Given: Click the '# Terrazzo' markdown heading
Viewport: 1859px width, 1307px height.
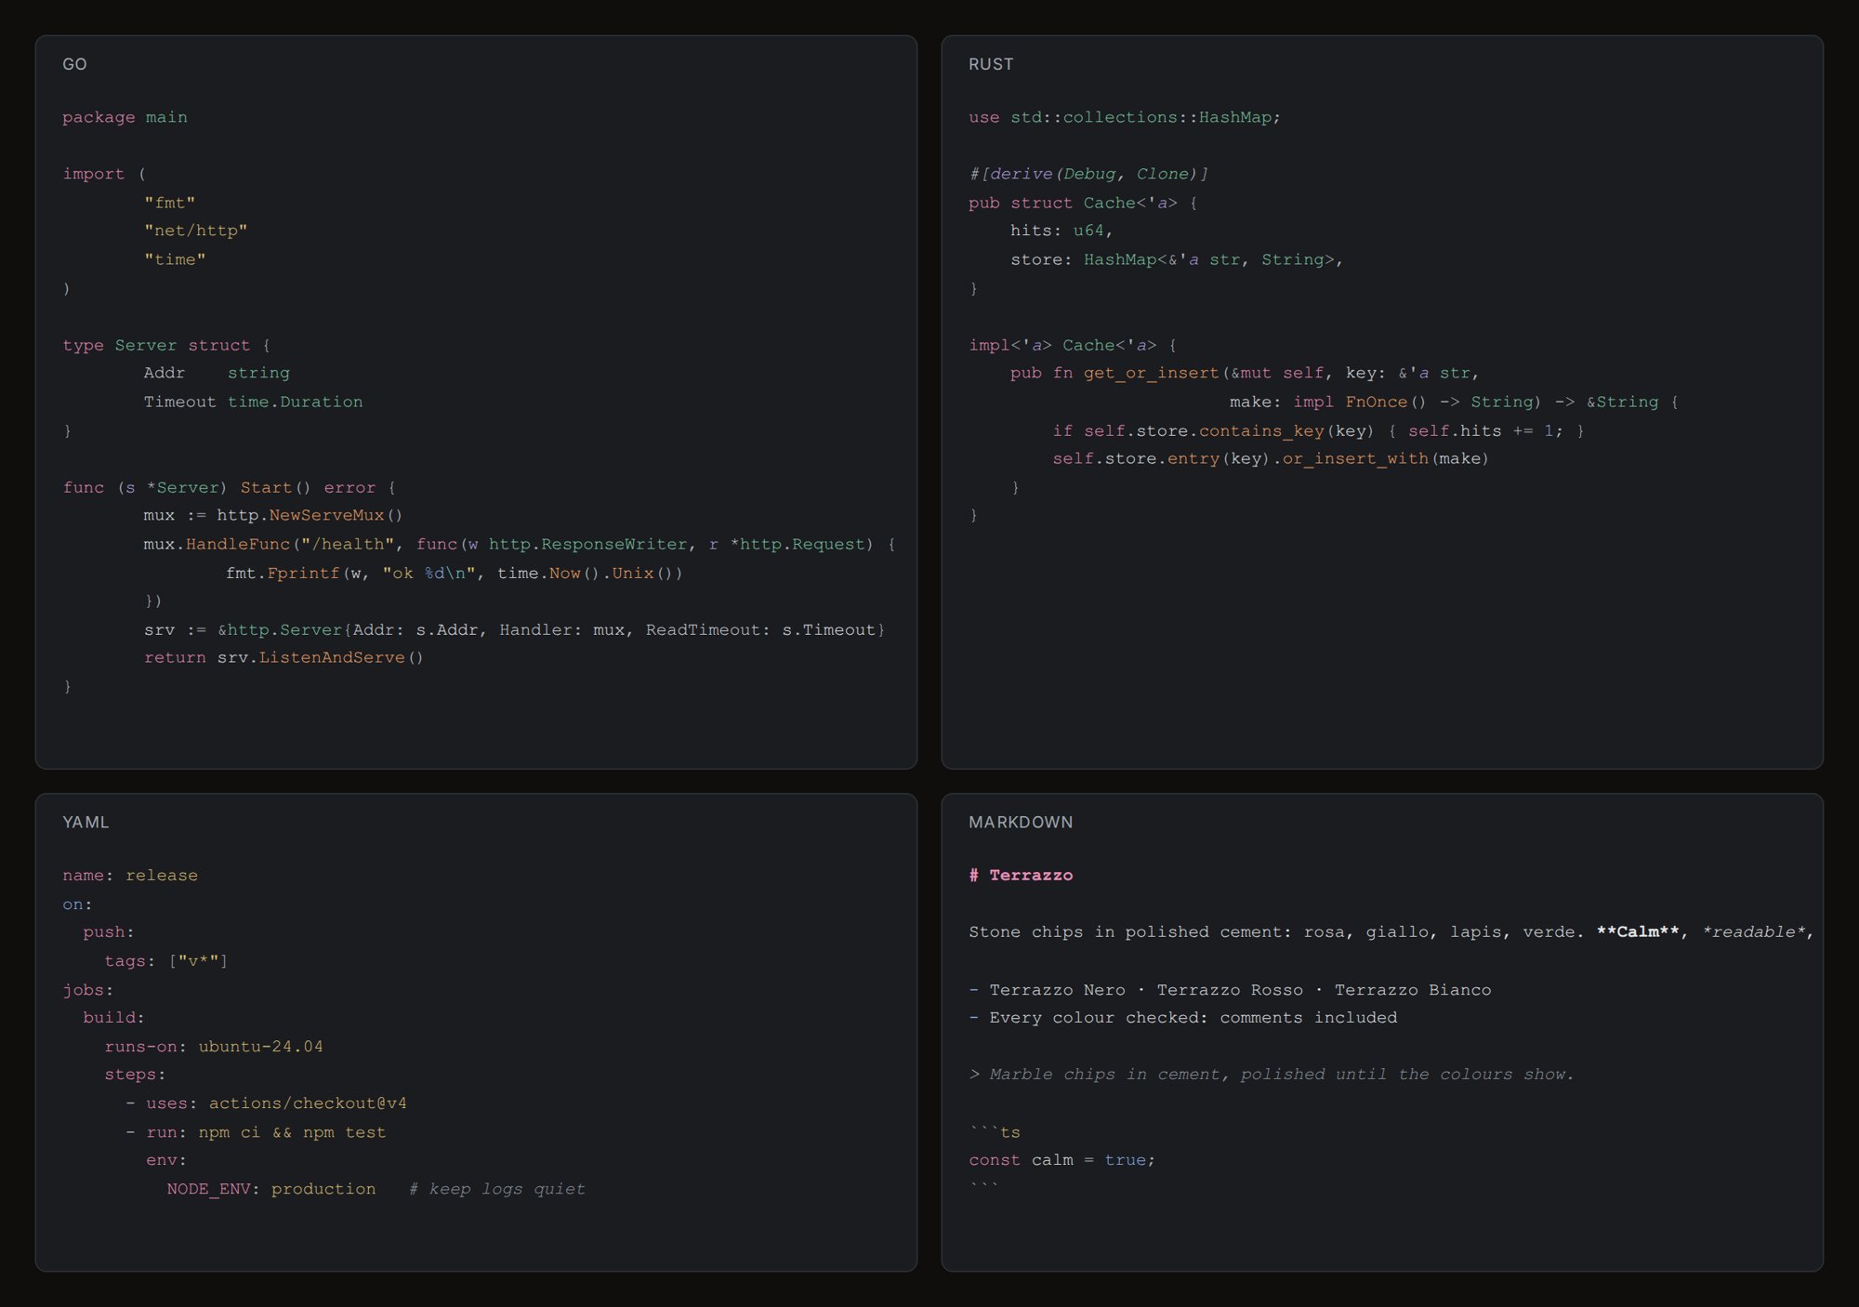Looking at the screenshot, I should [1021, 875].
